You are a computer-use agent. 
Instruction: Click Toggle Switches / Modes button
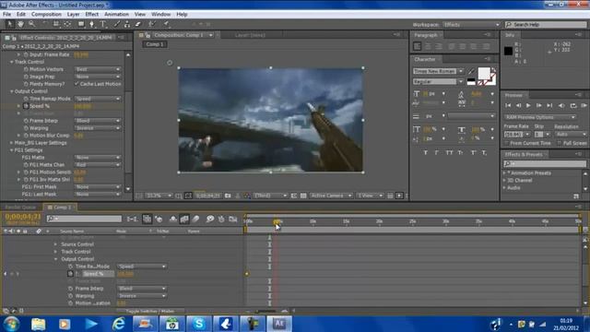(149, 312)
